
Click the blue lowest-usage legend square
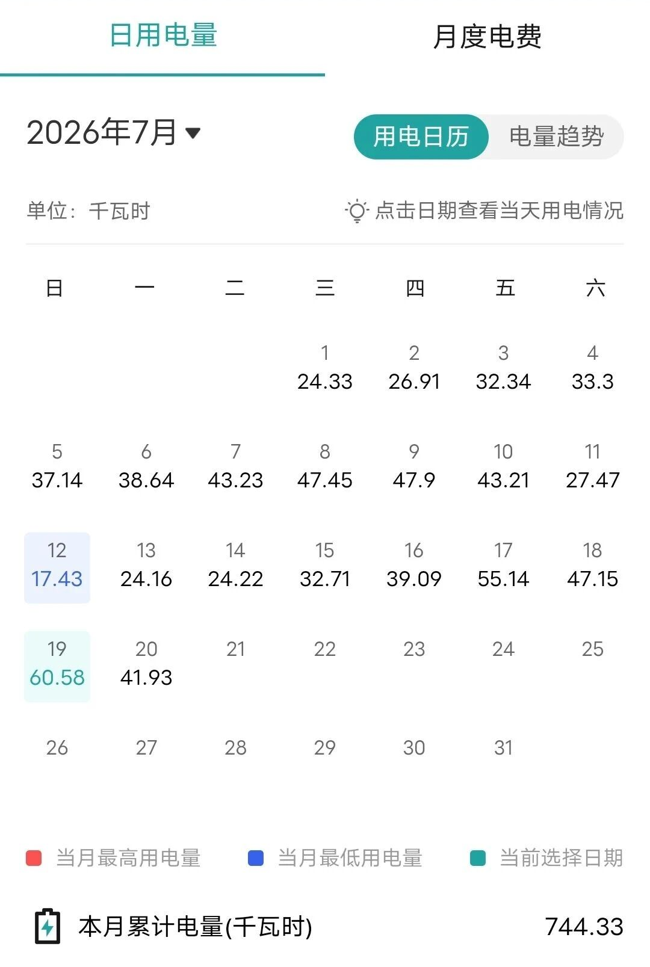pyautogui.click(x=256, y=857)
